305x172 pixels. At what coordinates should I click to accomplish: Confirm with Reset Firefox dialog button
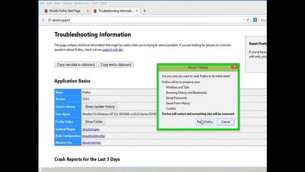tap(205, 122)
